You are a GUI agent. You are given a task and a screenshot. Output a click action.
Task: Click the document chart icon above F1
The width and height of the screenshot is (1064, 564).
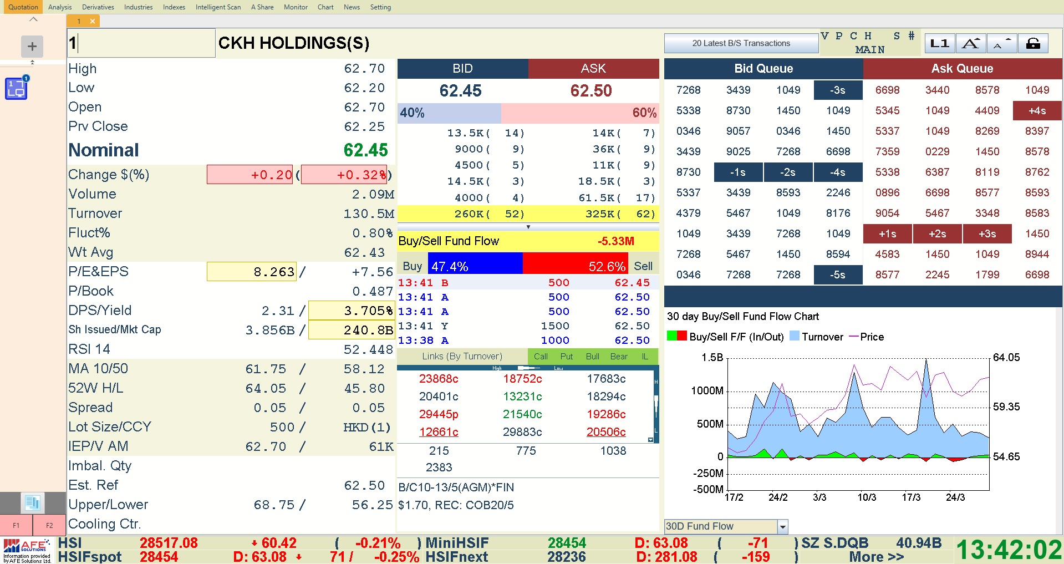(32, 503)
